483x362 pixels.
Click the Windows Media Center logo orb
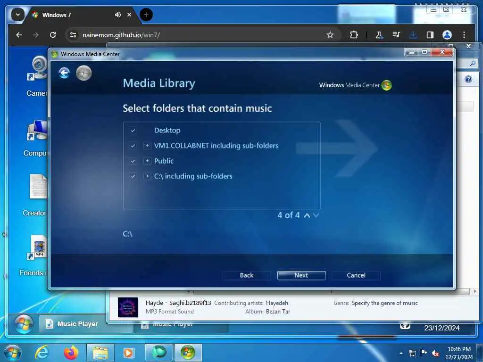click(x=387, y=85)
